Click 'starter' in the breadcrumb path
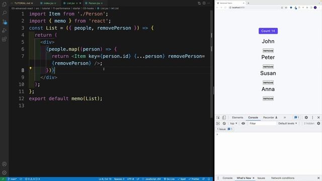Viewport: 322px width, 181px height. coord(76,9)
